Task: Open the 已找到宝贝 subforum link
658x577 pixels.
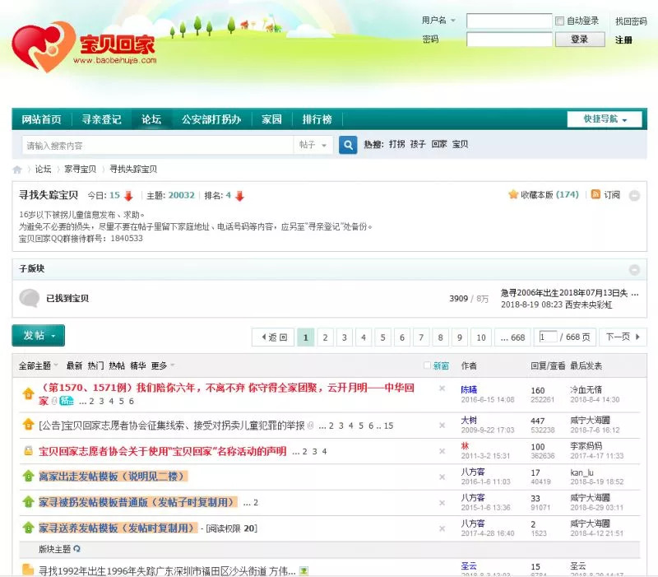Action: pyautogui.click(x=67, y=298)
